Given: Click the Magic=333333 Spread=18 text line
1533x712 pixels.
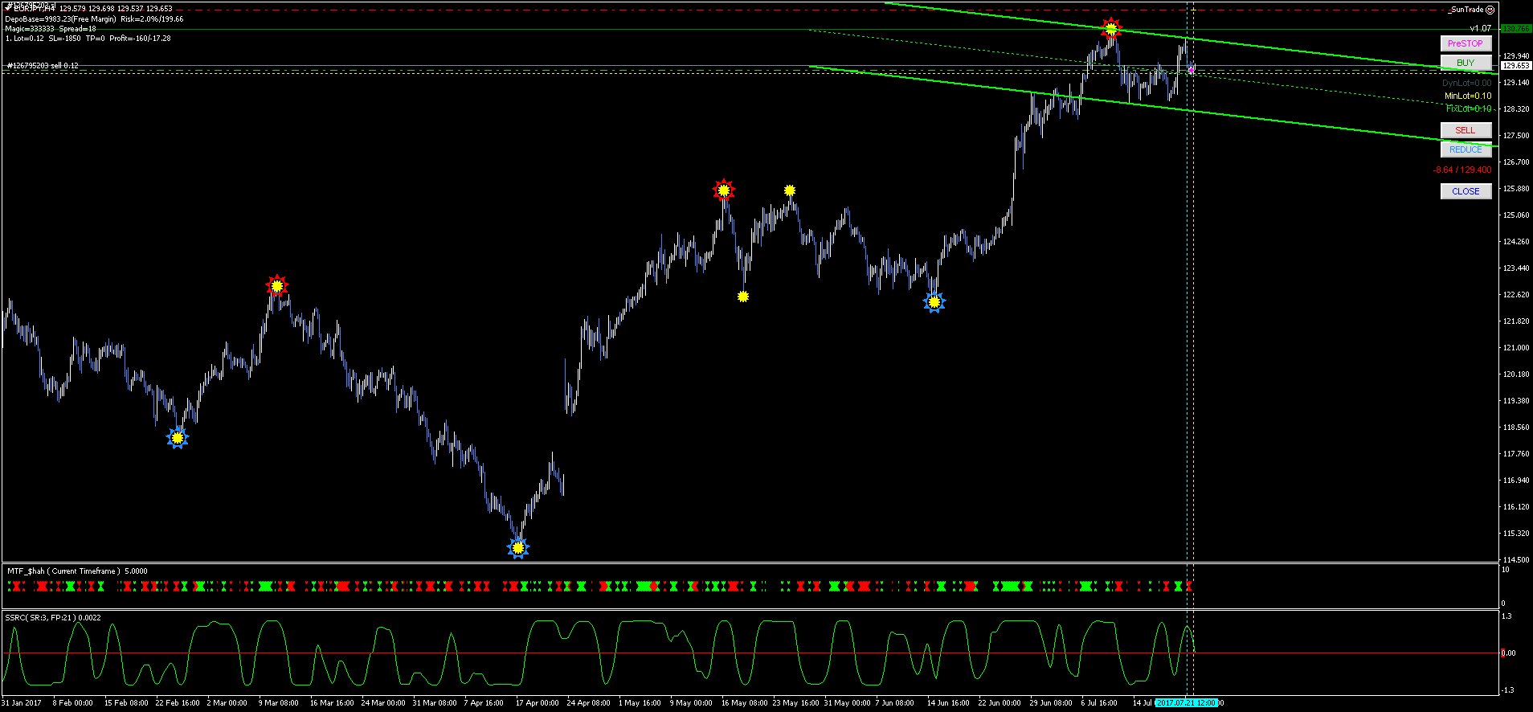Looking at the screenshot, I should pos(51,28).
